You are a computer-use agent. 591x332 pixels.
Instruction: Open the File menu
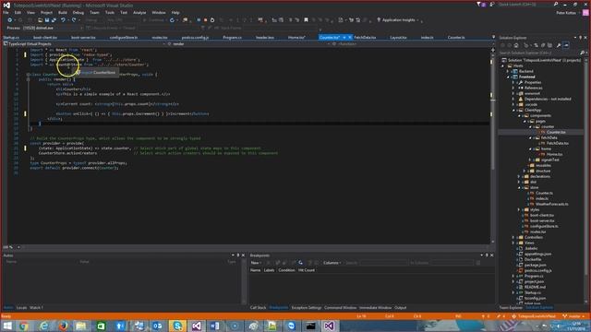pos(6,12)
